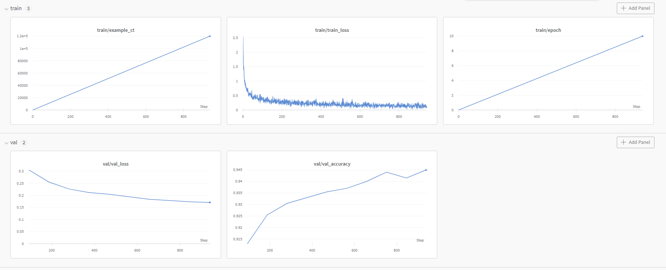Select the train/epoch chart title
Screen dimensions: 666x270
[x=548, y=30]
